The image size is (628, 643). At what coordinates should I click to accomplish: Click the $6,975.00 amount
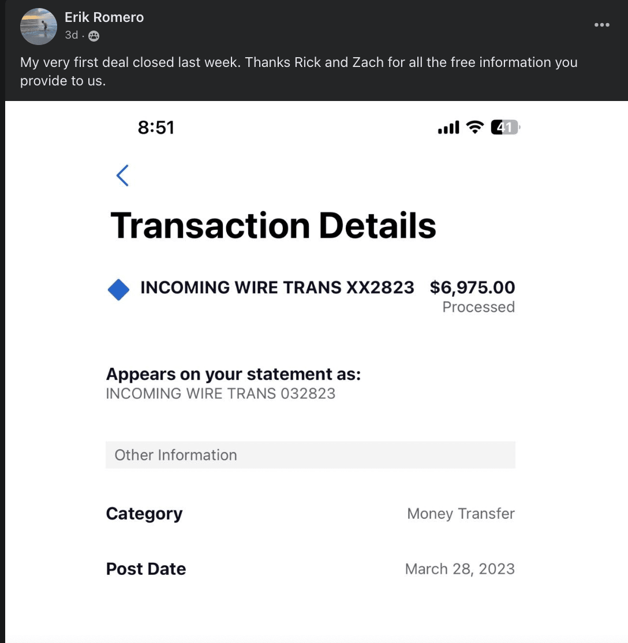[472, 287]
